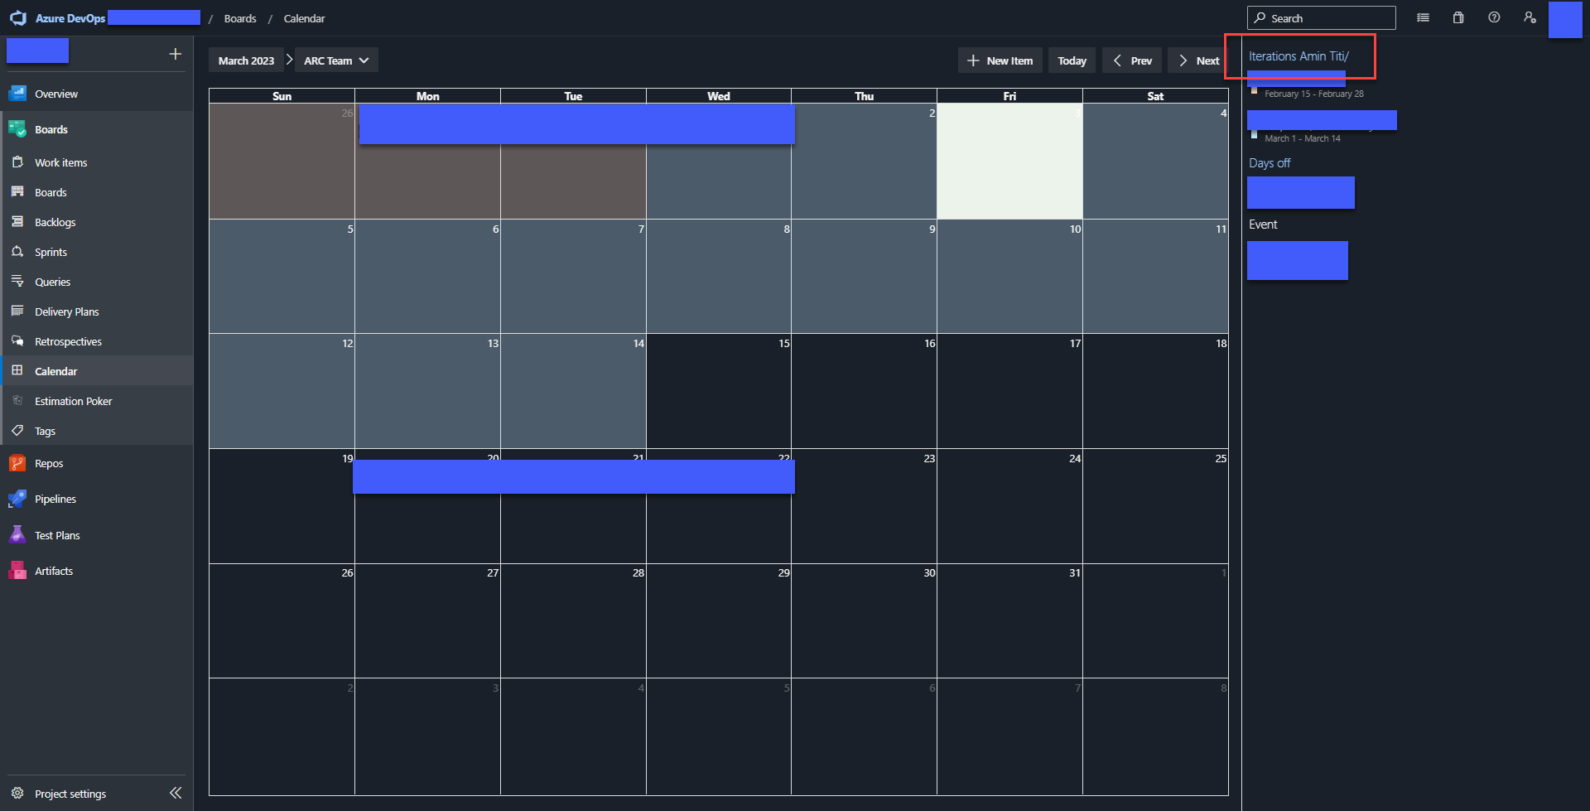The height and width of the screenshot is (811, 1590).
Task: Select the Estimation Poker tool
Action: tap(73, 400)
